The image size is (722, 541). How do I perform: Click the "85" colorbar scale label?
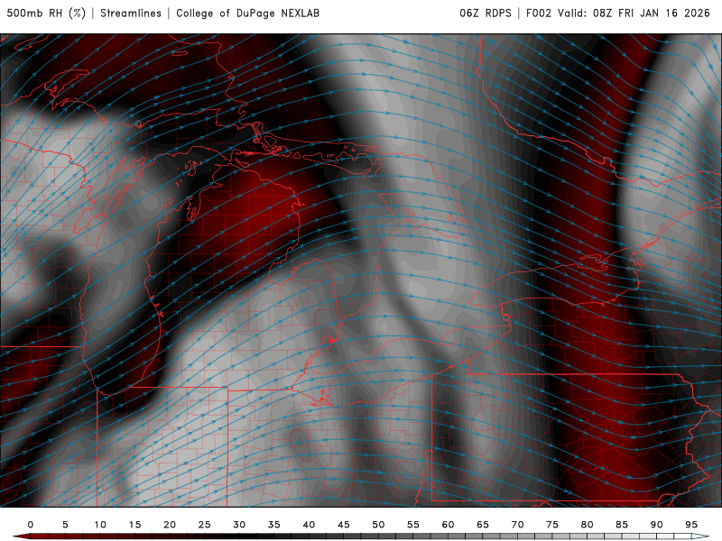click(x=622, y=525)
